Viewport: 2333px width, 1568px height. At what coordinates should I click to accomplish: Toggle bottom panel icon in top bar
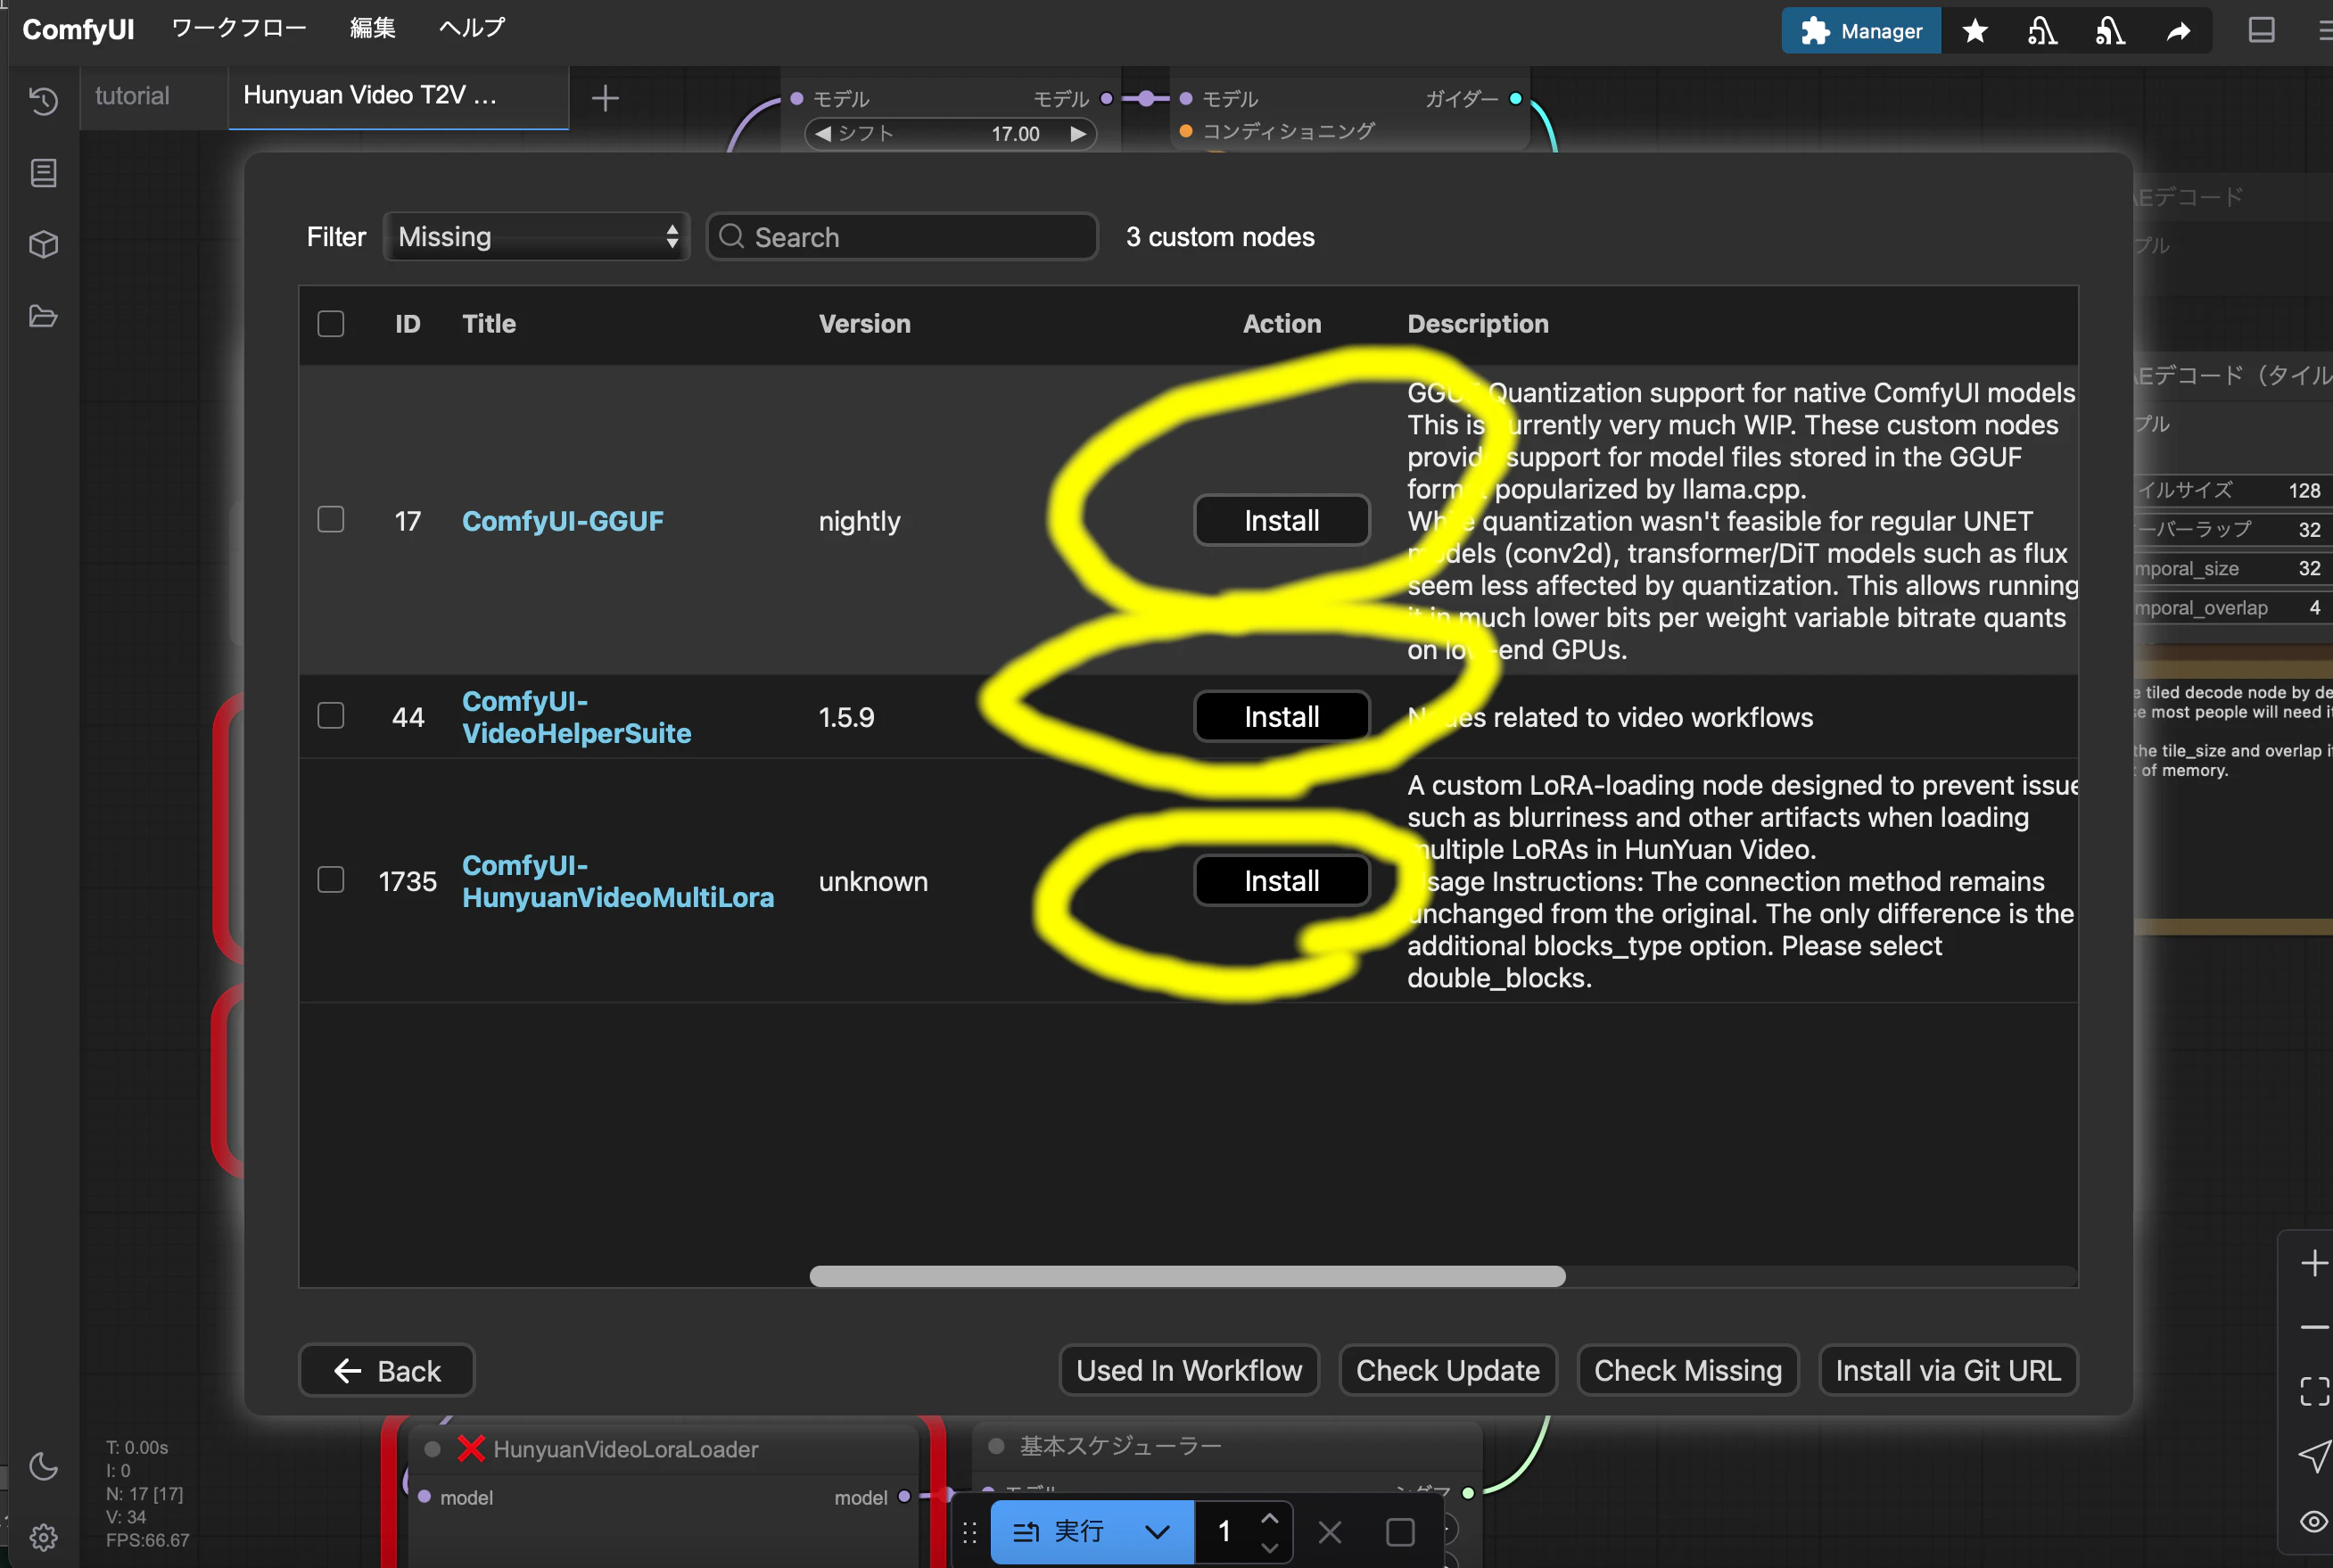[x=2261, y=31]
